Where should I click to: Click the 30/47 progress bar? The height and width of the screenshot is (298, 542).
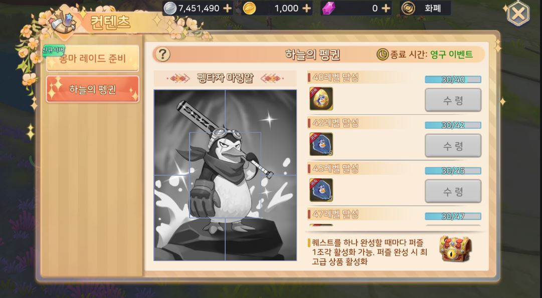click(453, 216)
